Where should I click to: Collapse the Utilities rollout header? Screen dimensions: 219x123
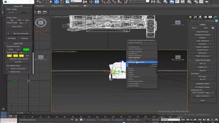(x=203, y=25)
